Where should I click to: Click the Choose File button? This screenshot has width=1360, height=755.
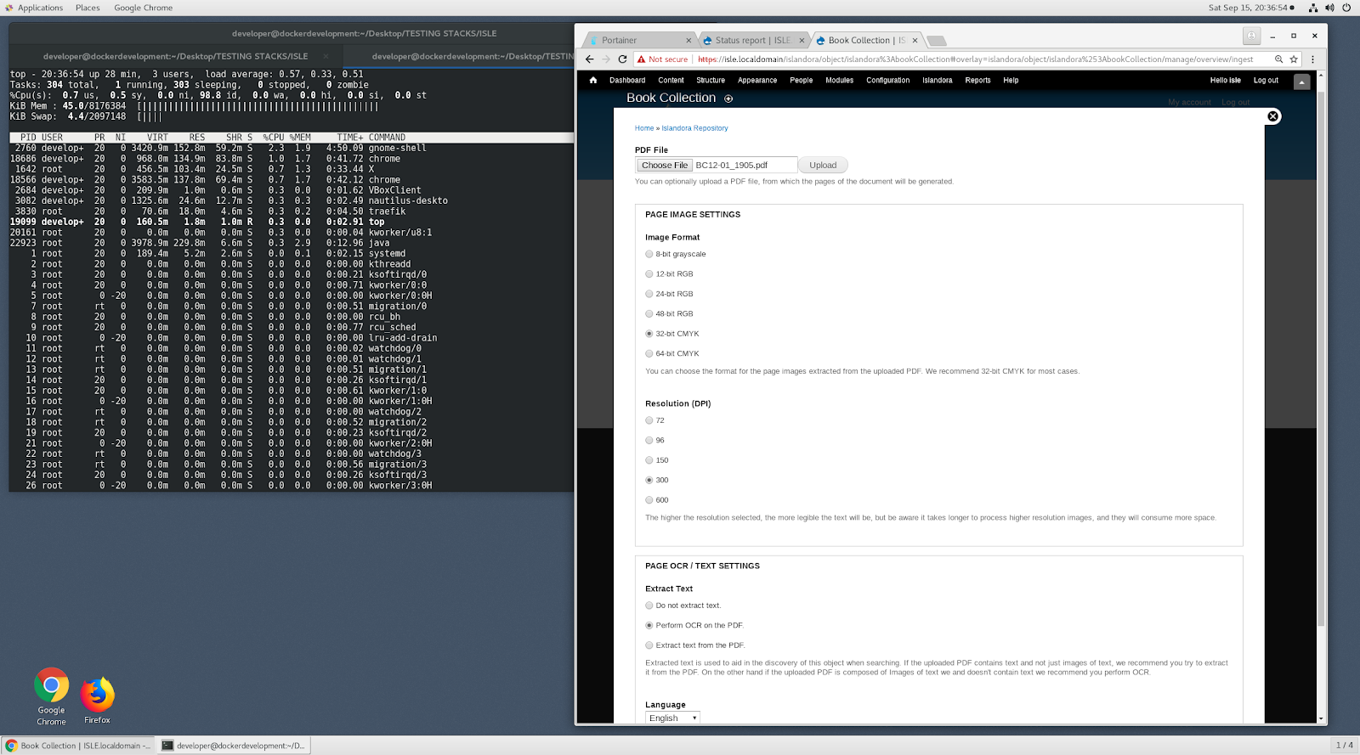(x=665, y=166)
